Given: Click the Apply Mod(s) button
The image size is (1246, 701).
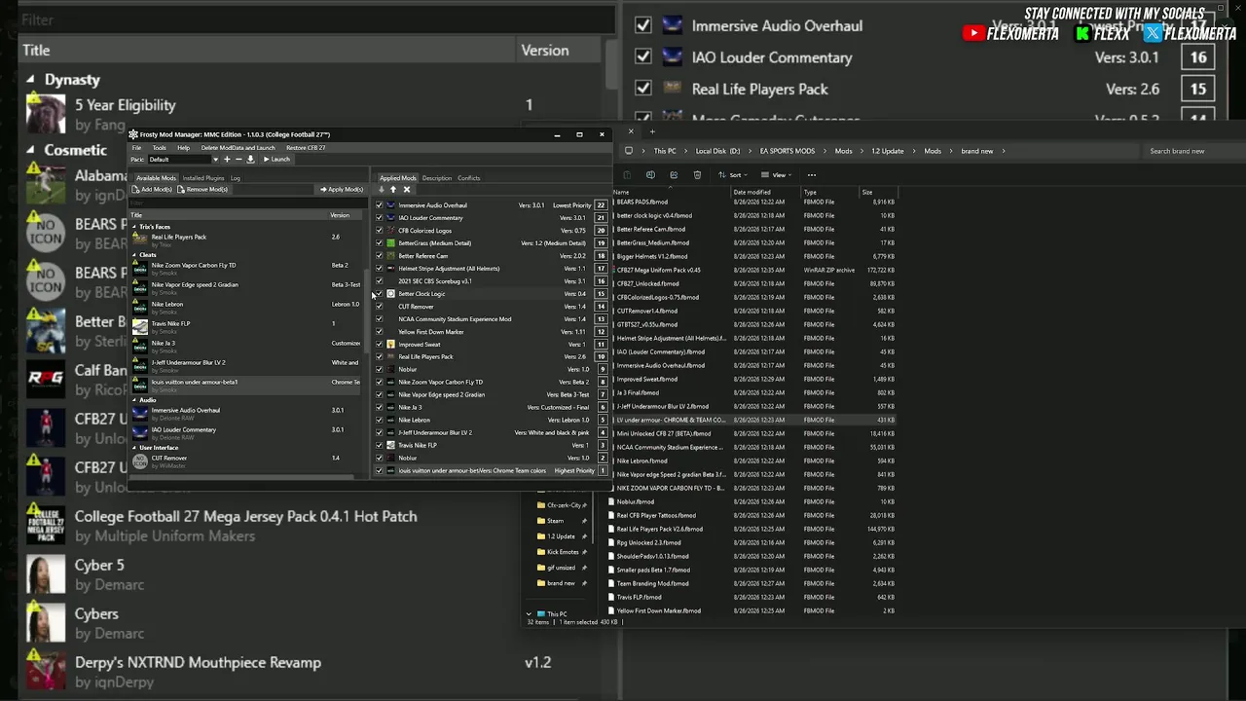Looking at the screenshot, I should 342,190.
